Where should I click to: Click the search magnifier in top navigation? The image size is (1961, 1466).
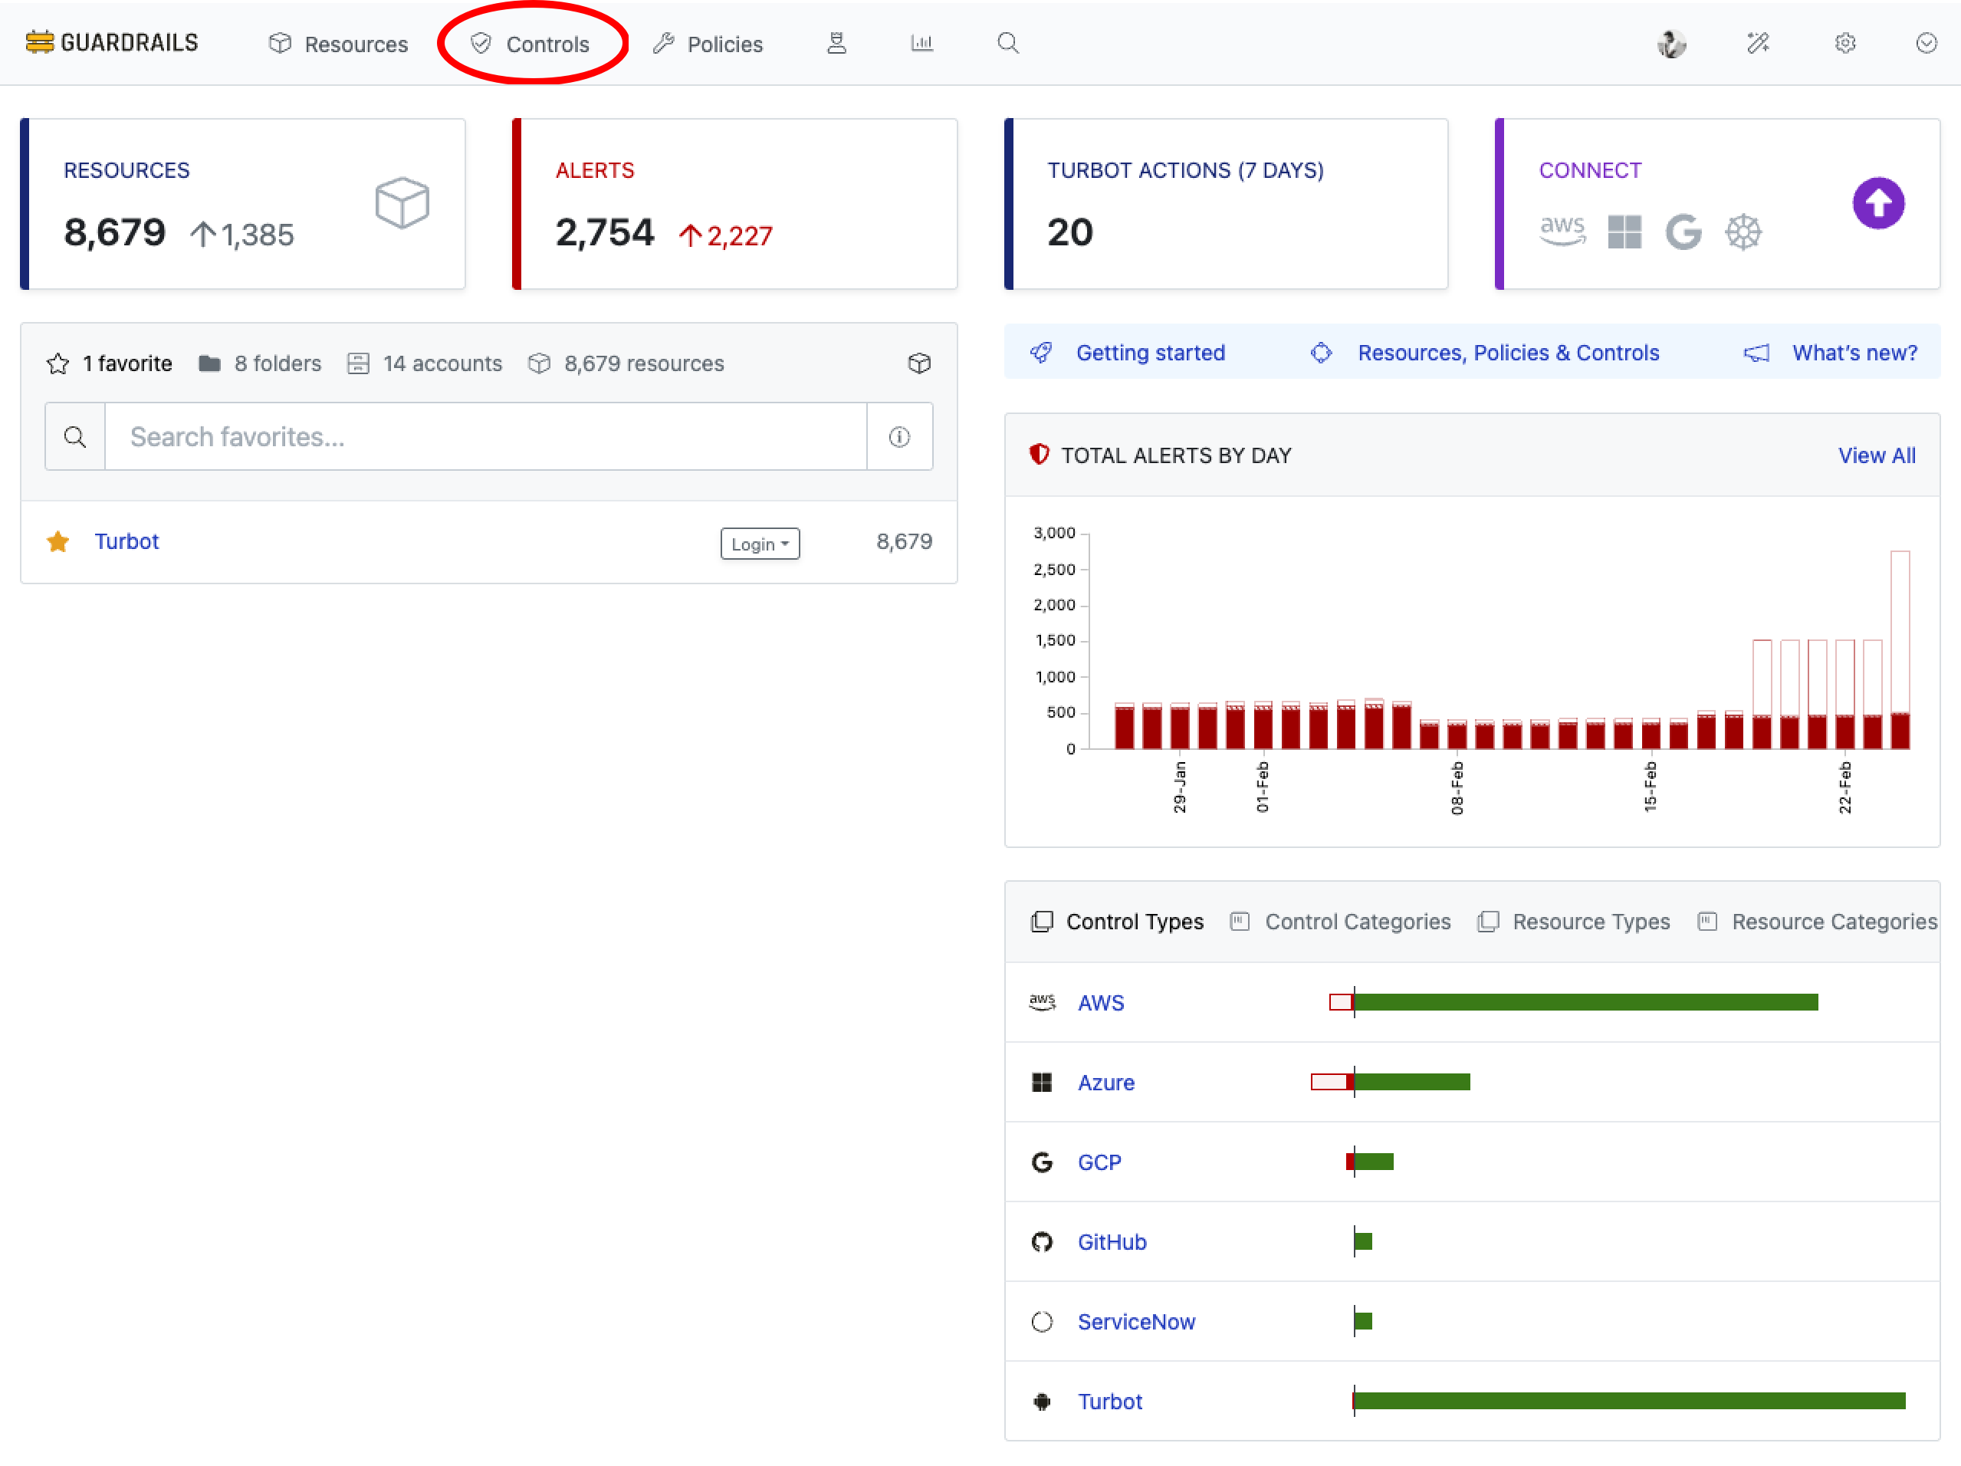[x=1007, y=43]
